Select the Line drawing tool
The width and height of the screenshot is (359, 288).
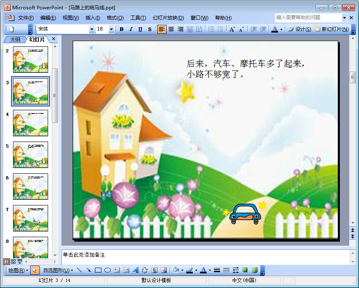coord(79,270)
